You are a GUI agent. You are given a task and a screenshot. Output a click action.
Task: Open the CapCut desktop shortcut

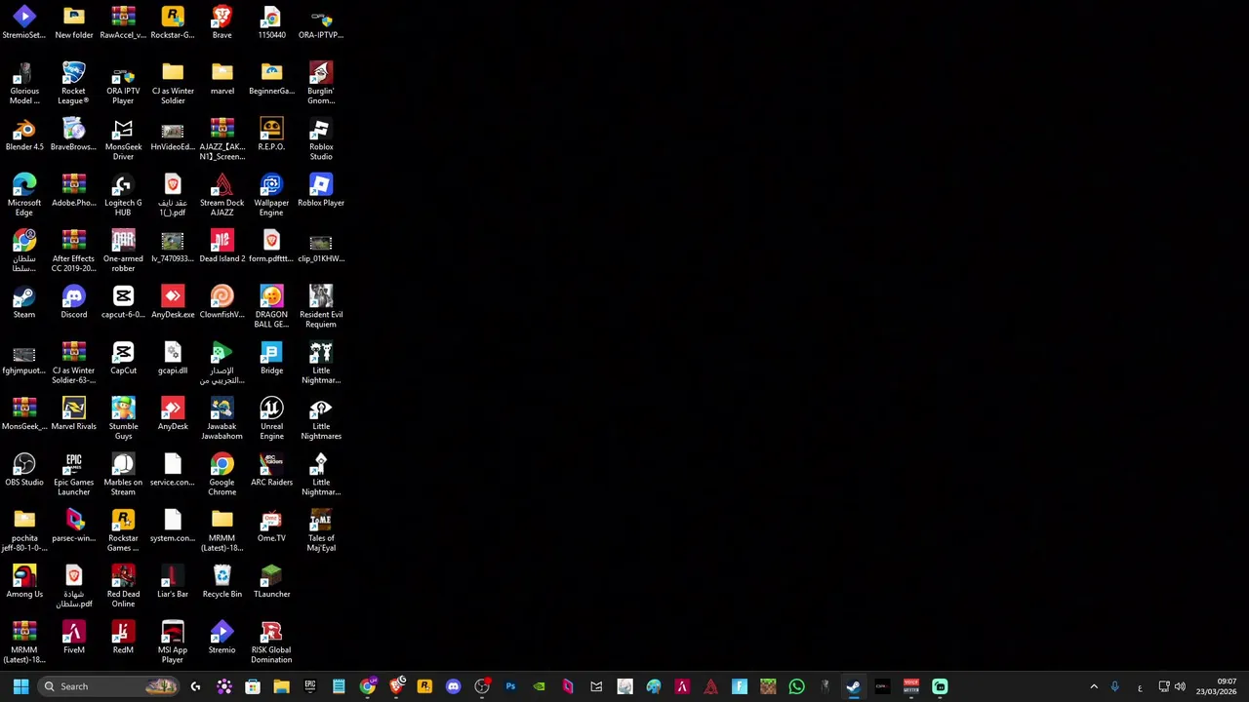[x=123, y=358]
